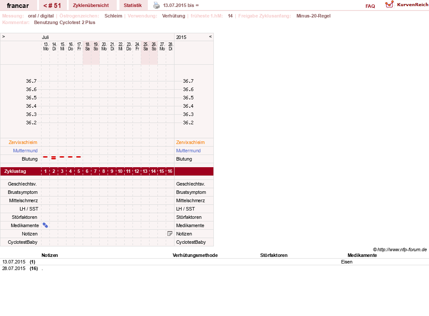The image size is (429, 316).
Task: Click the left 'Blutung' row label
Action: point(30,159)
